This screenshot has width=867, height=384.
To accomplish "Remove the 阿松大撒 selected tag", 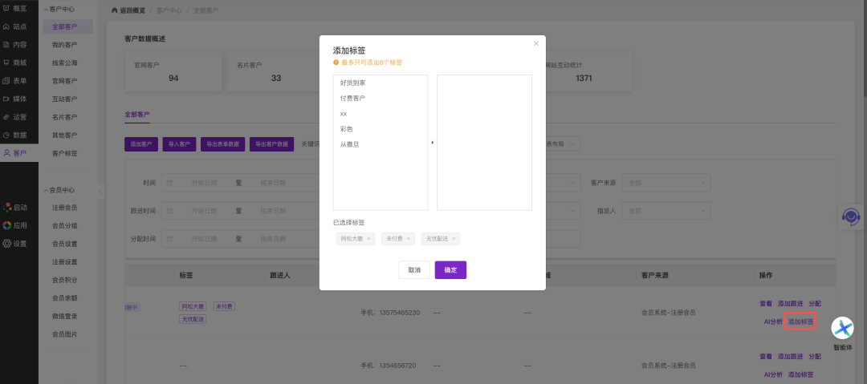I will [x=368, y=239].
